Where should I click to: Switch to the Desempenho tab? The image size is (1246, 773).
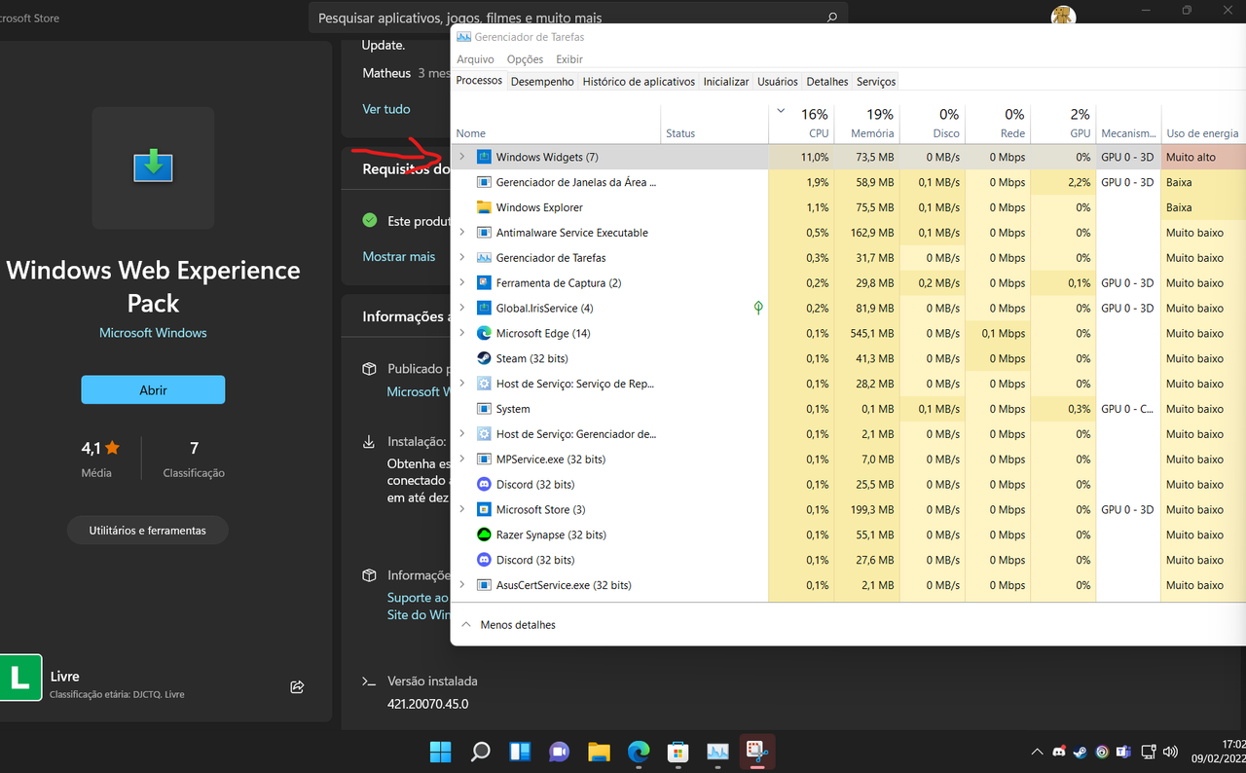[542, 81]
